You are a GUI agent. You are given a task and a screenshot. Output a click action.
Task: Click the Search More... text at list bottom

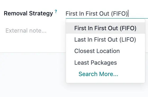tap(98, 74)
